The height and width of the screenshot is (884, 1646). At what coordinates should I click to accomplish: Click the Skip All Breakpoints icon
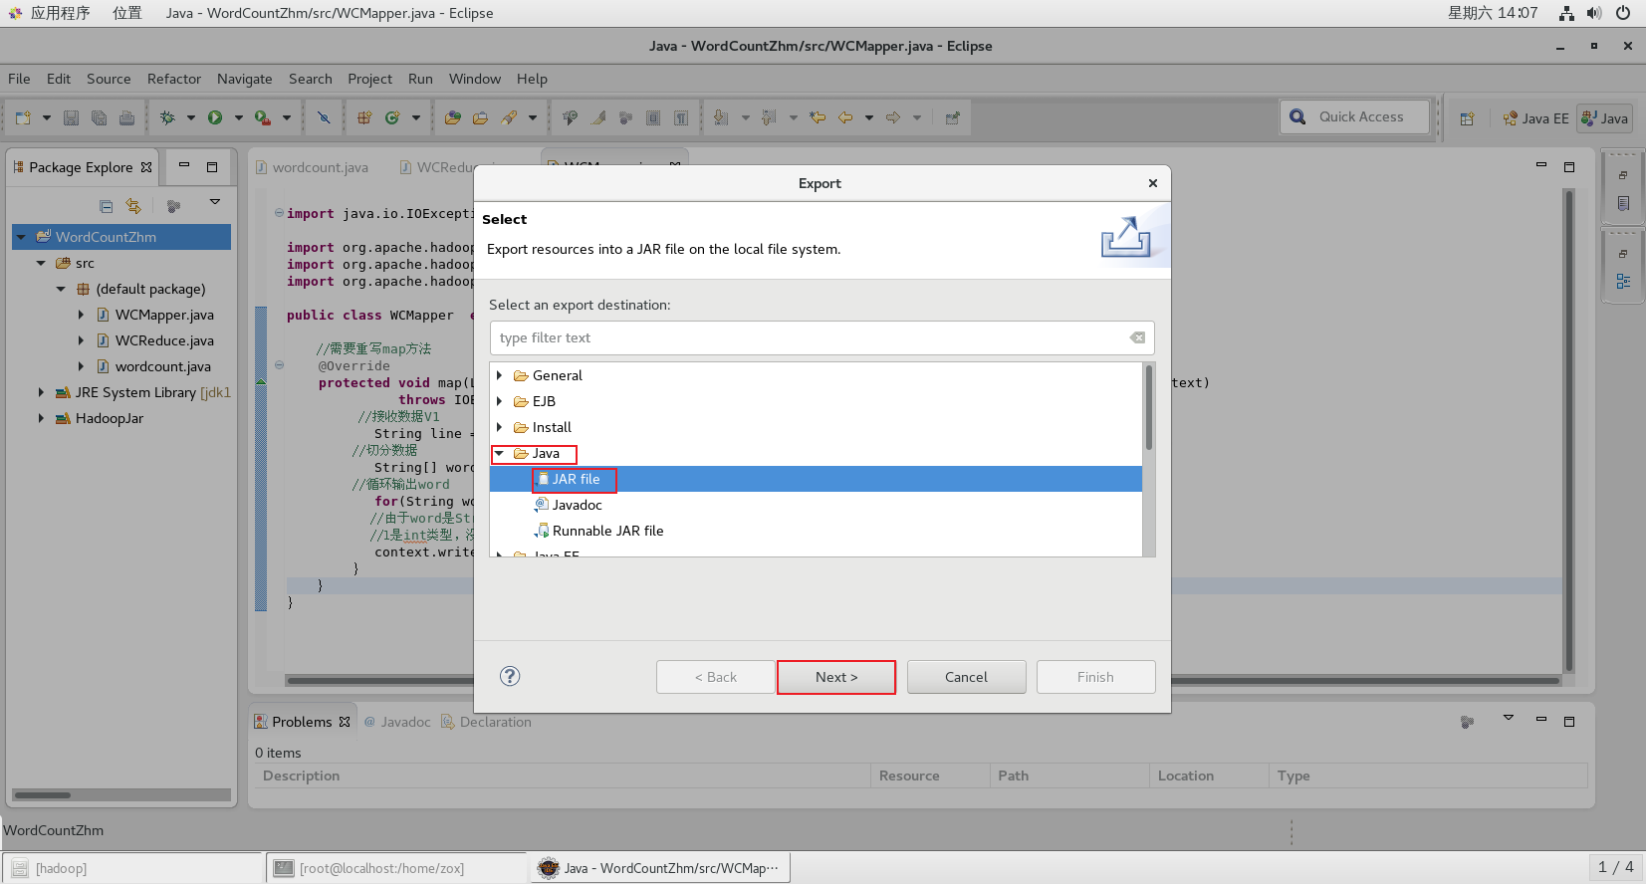[324, 117]
